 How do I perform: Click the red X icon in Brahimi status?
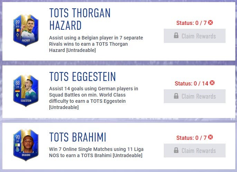pyautogui.click(x=210, y=137)
